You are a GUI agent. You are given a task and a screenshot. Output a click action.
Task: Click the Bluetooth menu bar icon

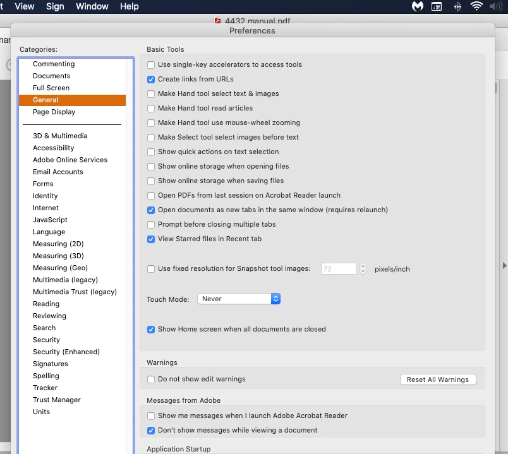click(x=457, y=6)
